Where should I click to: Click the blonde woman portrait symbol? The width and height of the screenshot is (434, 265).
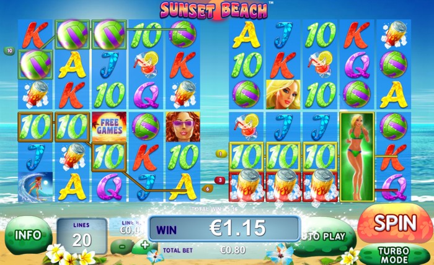(x=283, y=95)
